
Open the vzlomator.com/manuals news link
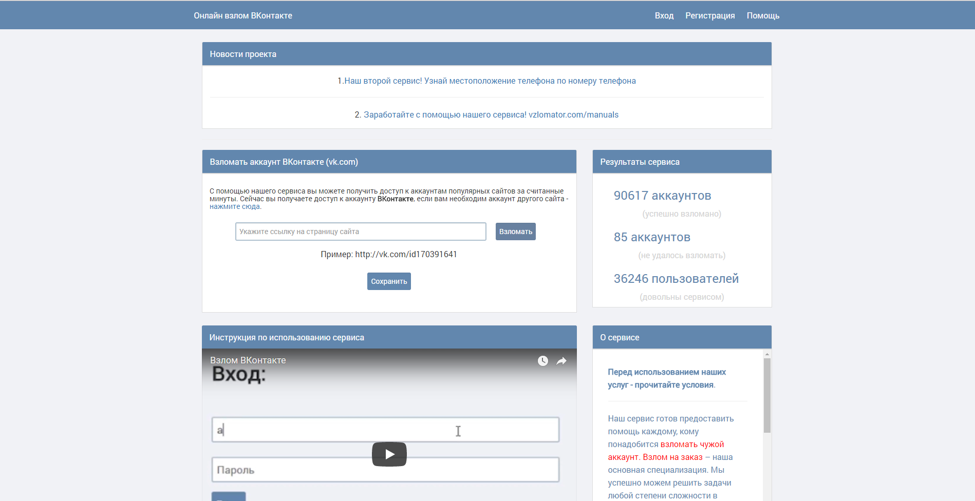click(491, 114)
